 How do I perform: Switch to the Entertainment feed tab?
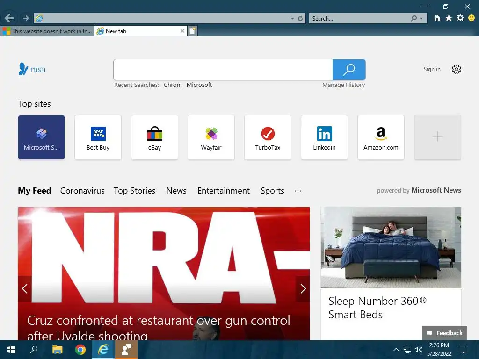[x=224, y=191]
